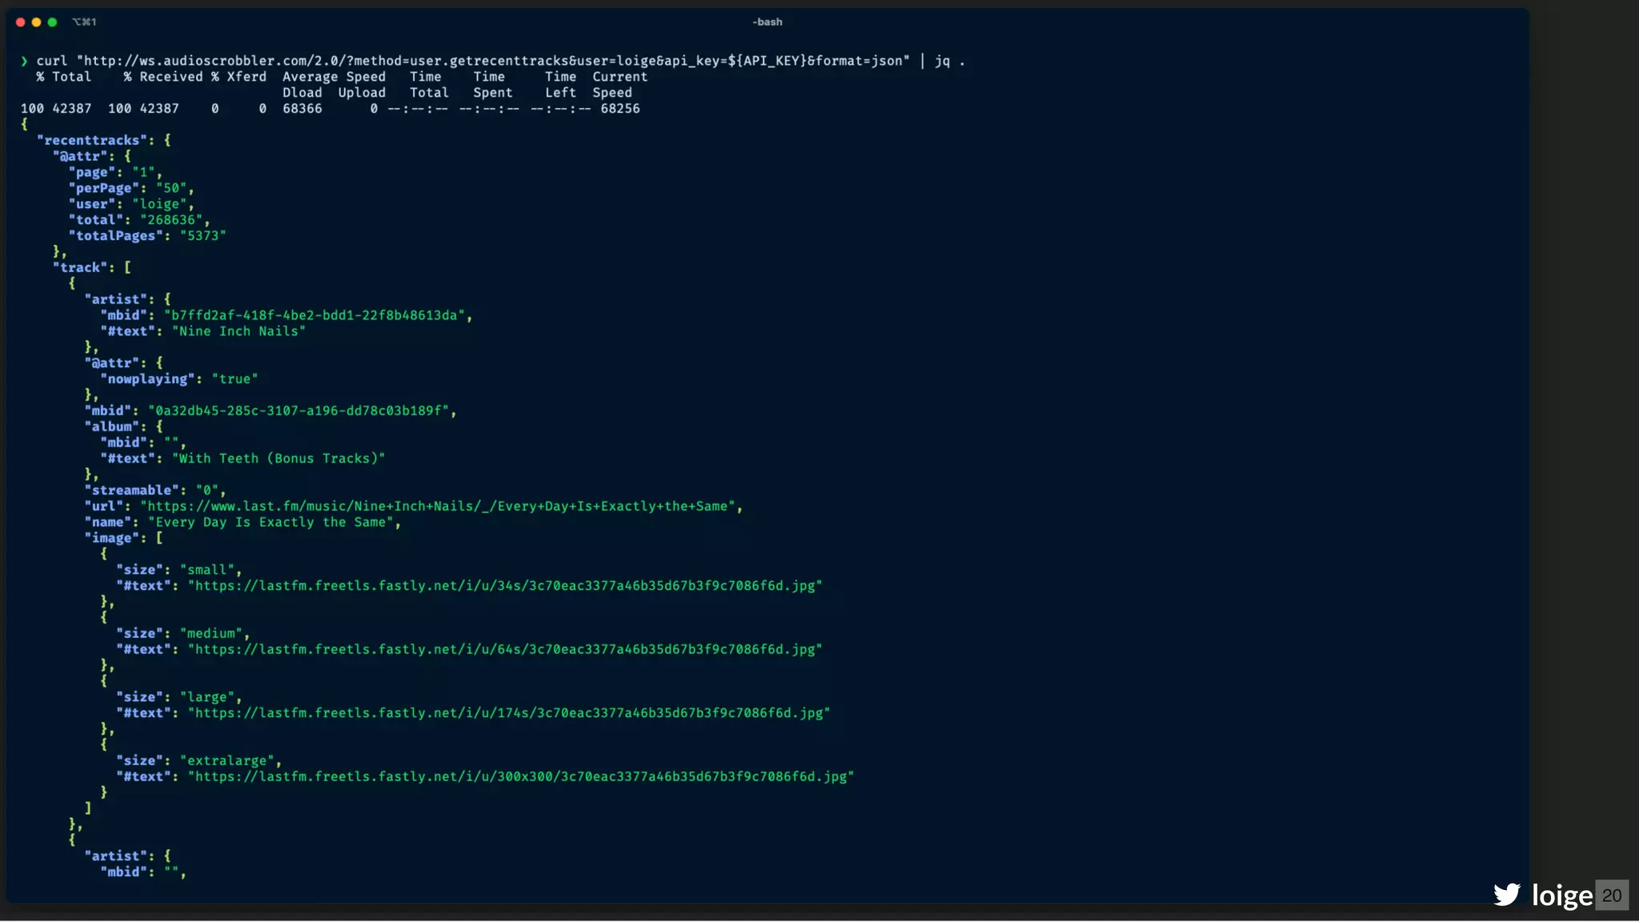
Task: Click the "Nine Inch Nails" artist text
Action: coord(238,331)
